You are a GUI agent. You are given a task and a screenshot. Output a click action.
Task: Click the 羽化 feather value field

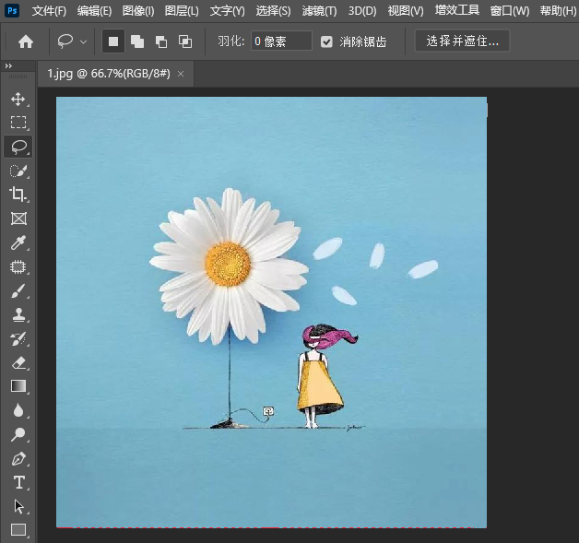tap(281, 41)
